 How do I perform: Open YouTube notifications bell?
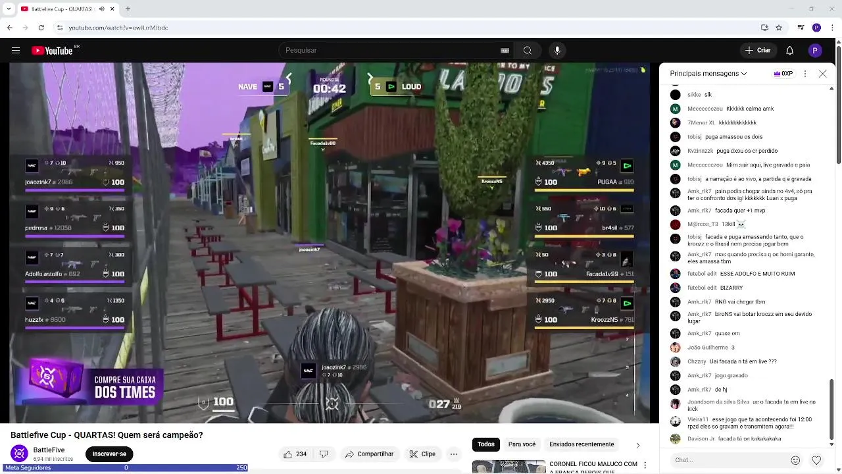[790, 51]
